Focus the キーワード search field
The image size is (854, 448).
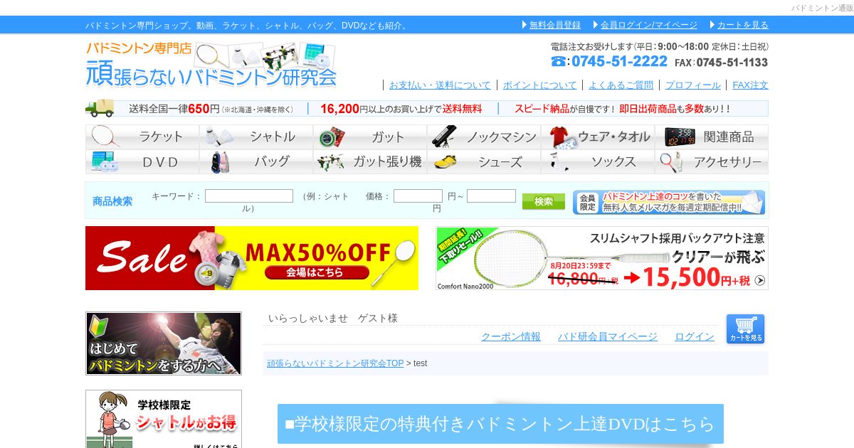click(x=249, y=196)
